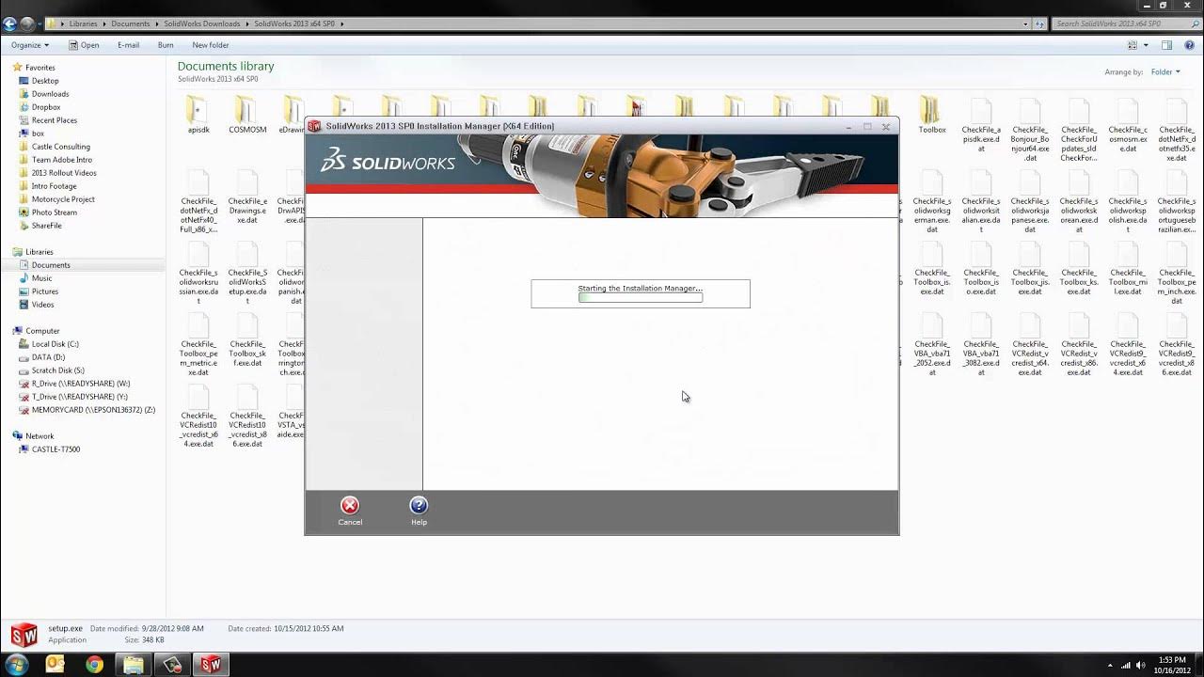Open Explorer help icon
This screenshot has width=1204, height=677.
[1190, 45]
